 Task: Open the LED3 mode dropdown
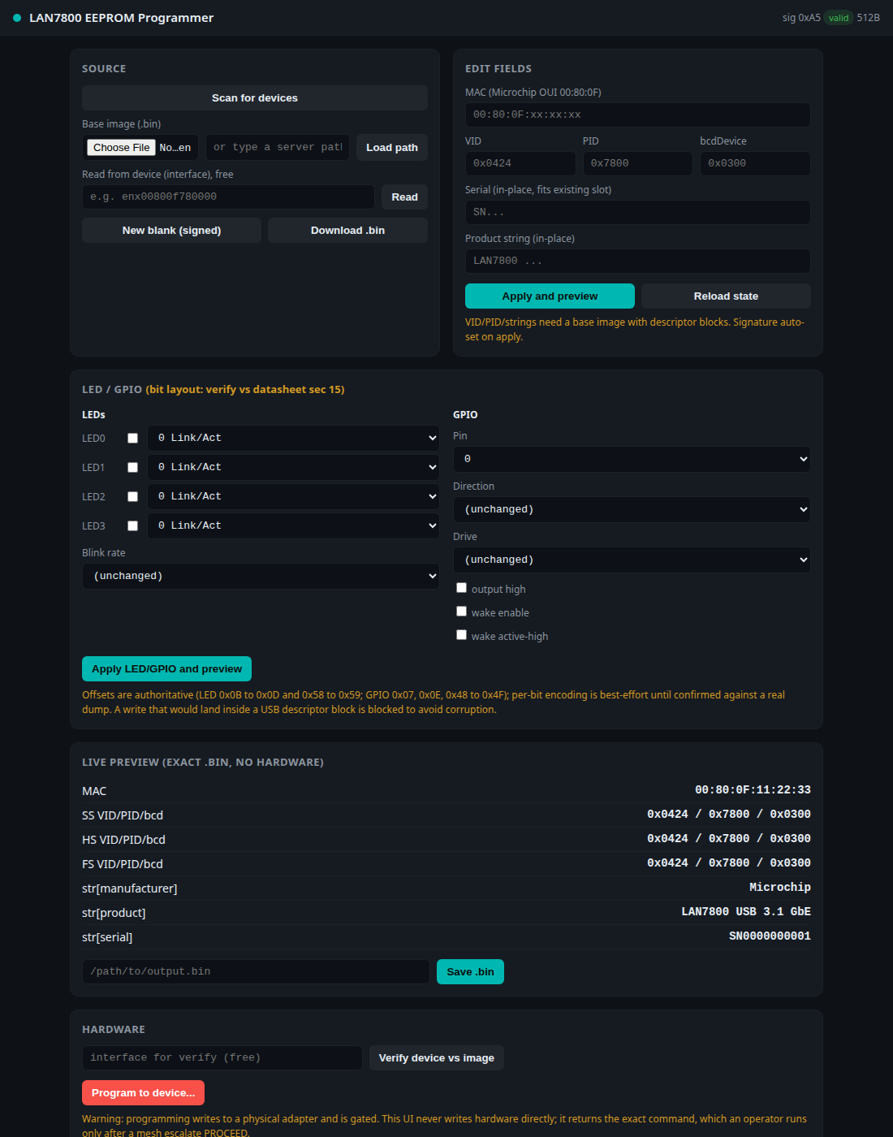point(293,525)
